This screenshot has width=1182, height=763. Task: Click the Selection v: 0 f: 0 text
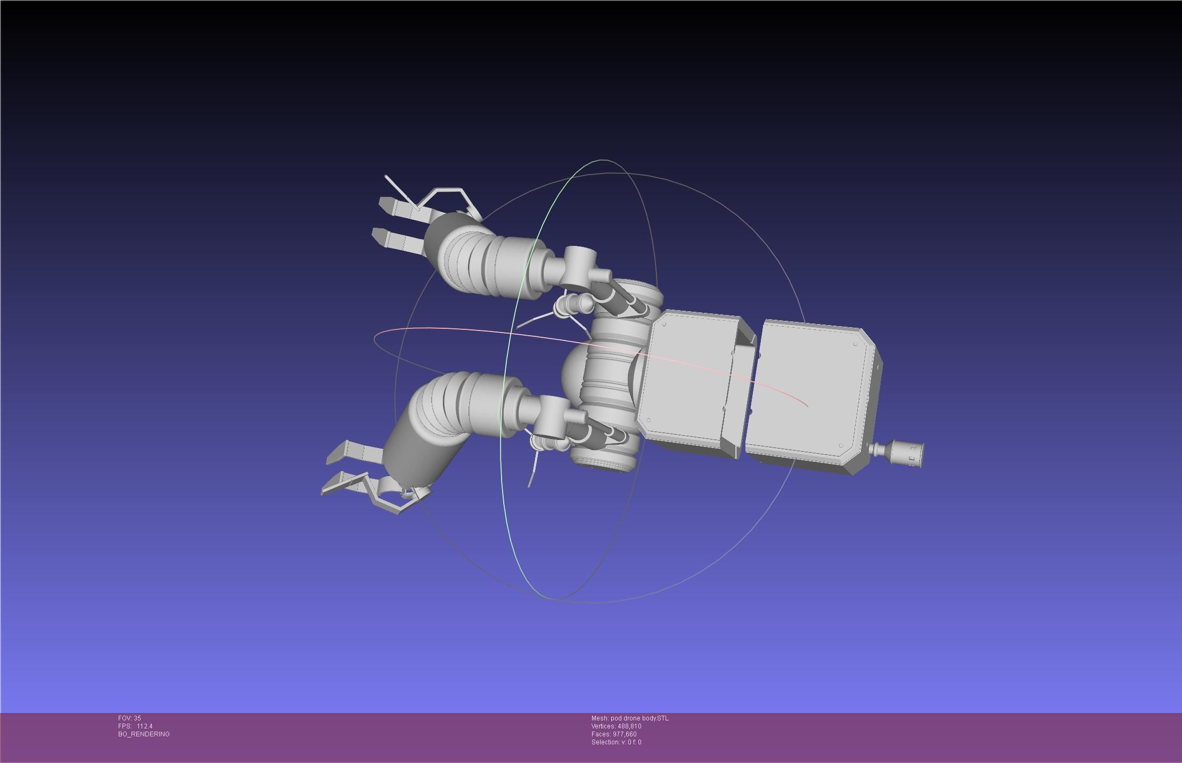click(x=616, y=742)
